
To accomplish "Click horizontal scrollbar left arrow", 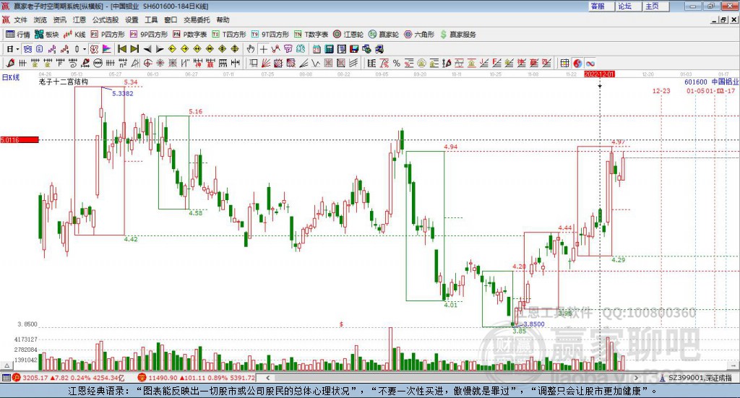I will pos(268,378).
